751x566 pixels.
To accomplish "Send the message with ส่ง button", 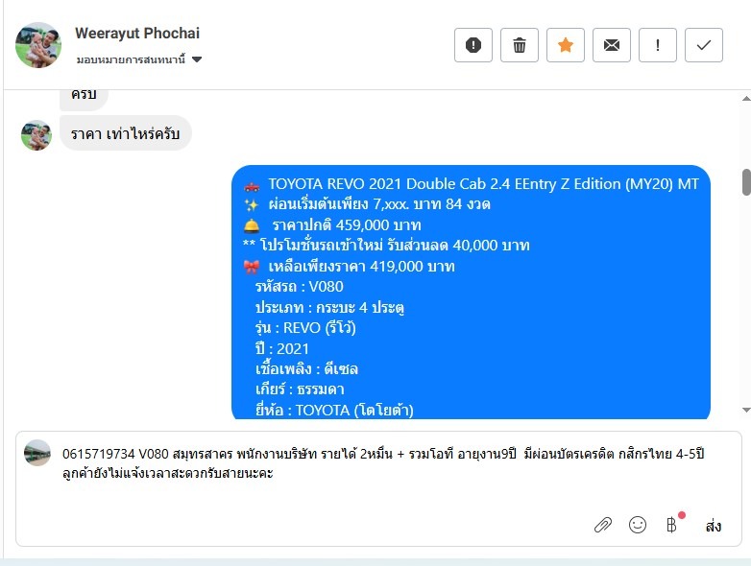I will point(714,526).
